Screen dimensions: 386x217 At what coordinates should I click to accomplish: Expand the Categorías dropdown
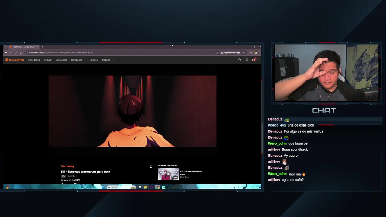[x=78, y=60]
